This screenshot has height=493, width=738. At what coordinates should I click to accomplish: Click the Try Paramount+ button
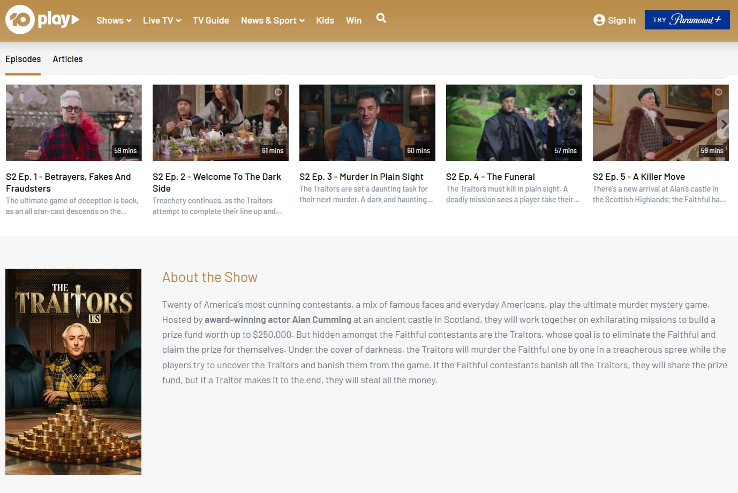click(687, 20)
